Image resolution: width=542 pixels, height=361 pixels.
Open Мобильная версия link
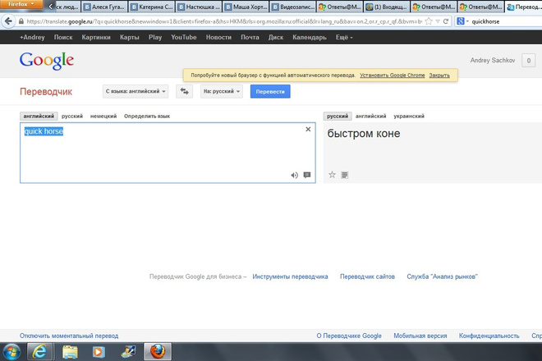click(420, 336)
